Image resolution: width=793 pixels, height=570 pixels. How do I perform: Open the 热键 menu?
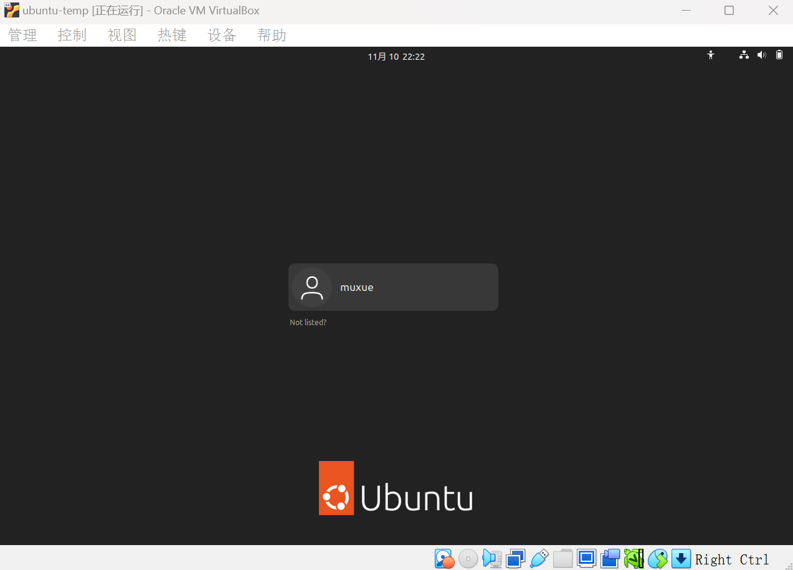pyautogui.click(x=172, y=36)
